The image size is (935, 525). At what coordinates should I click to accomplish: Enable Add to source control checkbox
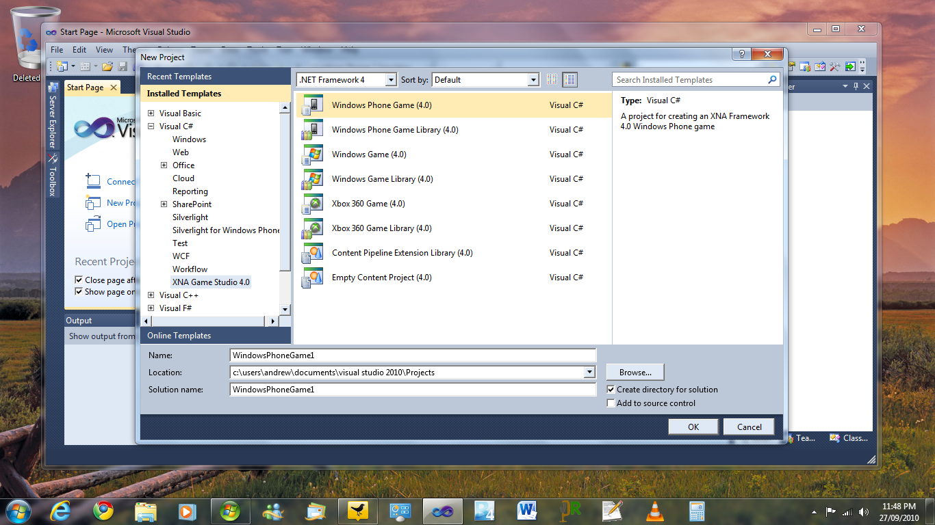coord(611,403)
